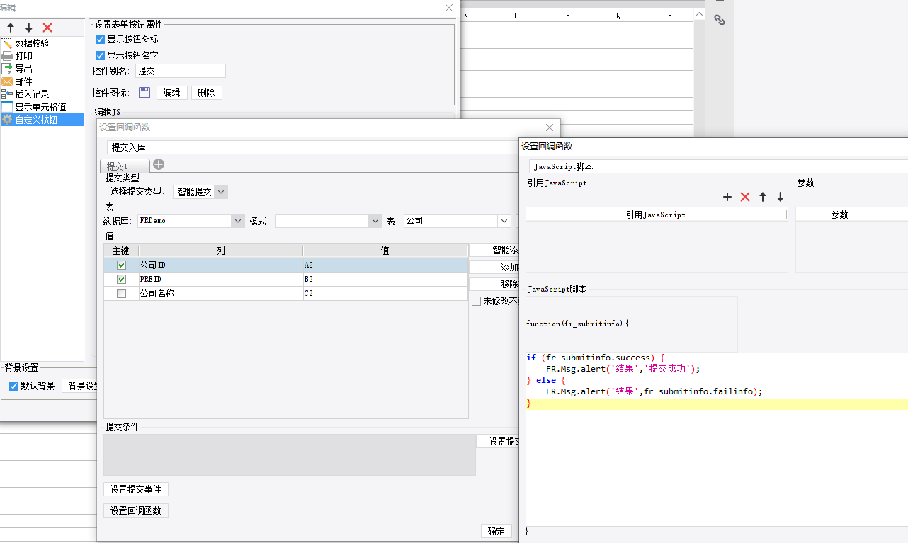Click the 设置回调函数 button
908x543 pixels.
coord(136,510)
